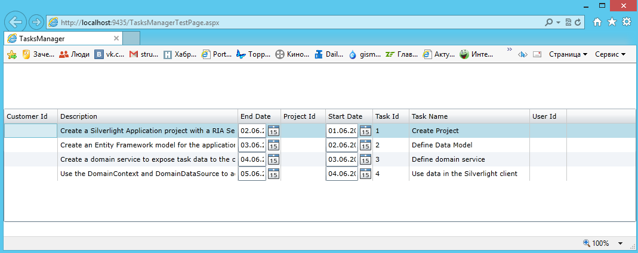Open the vk.c... favorite
This screenshot has height=253, width=638.
pos(109,54)
